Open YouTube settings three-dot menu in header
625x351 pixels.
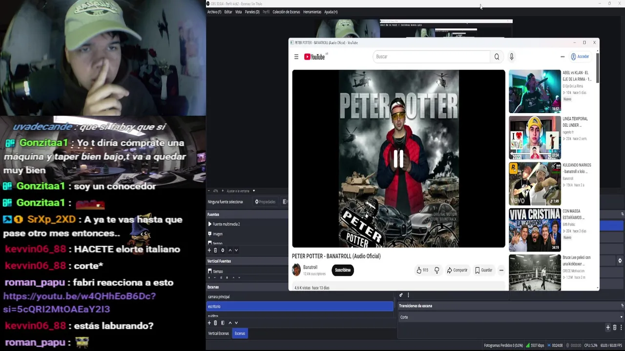pyautogui.click(x=562, y=57)
